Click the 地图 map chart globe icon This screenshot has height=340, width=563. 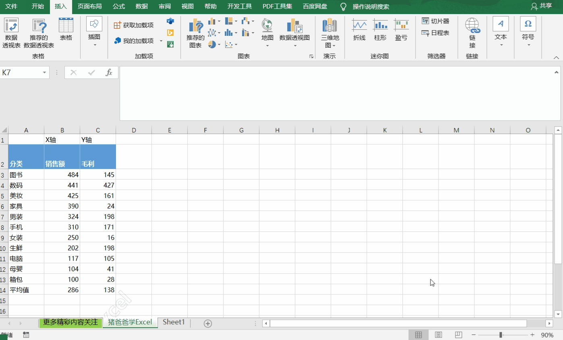(267, 26)
